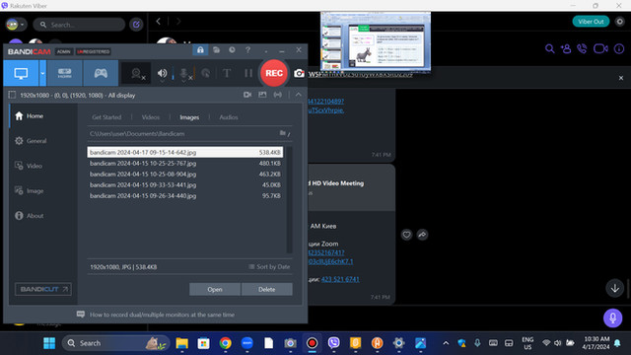Toggle webcam overlay icon
Image resolution: width=631 pixels, height=355 pixels.
tap(136, 73)
